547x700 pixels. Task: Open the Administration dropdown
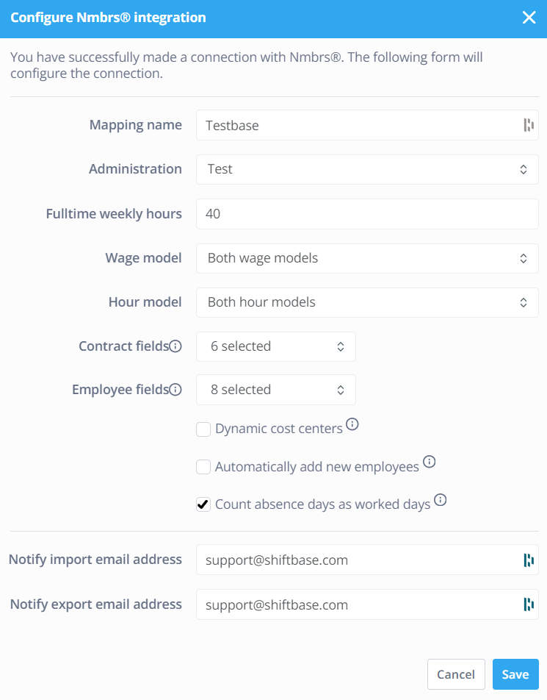[x=367, y=169]
